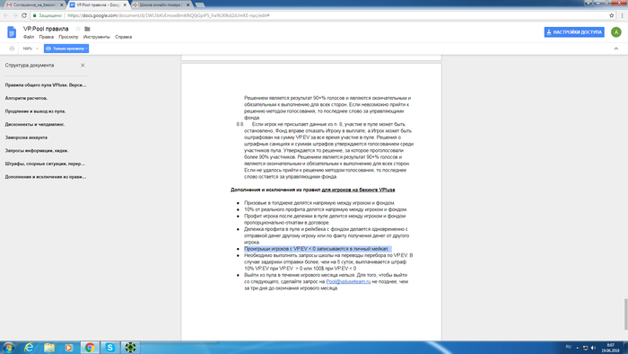Open the Pool@vpluseteam.ru email link
The image size is (628, 354).
(x=348, y=281)
